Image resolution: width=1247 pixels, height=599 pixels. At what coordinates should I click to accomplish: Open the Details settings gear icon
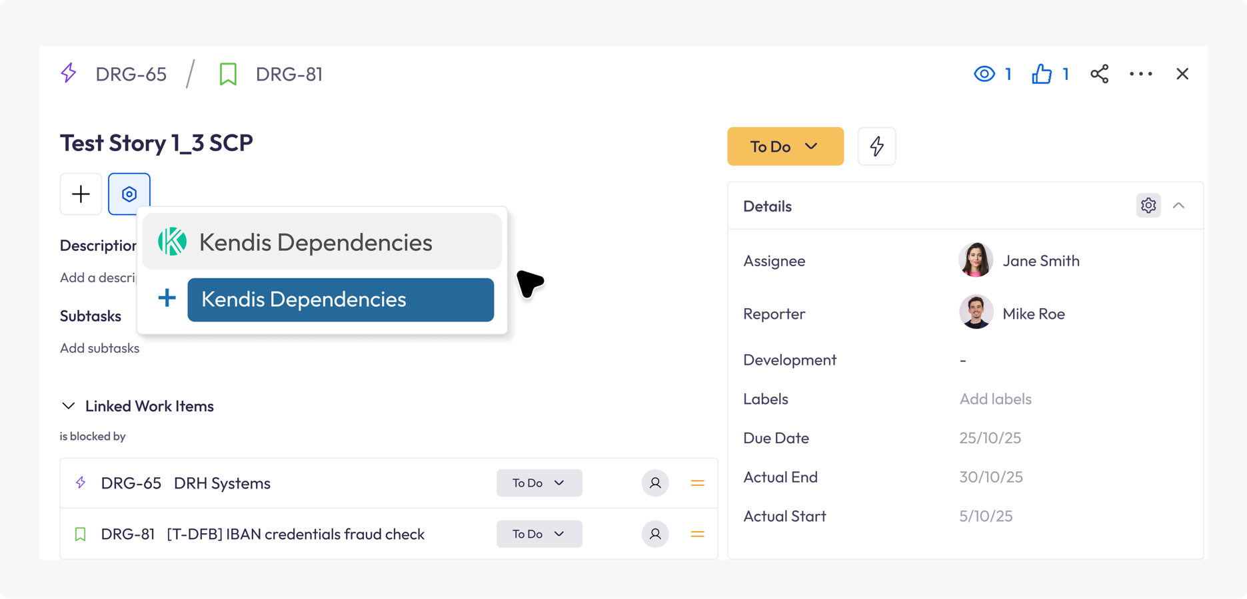click(1148, 206)
